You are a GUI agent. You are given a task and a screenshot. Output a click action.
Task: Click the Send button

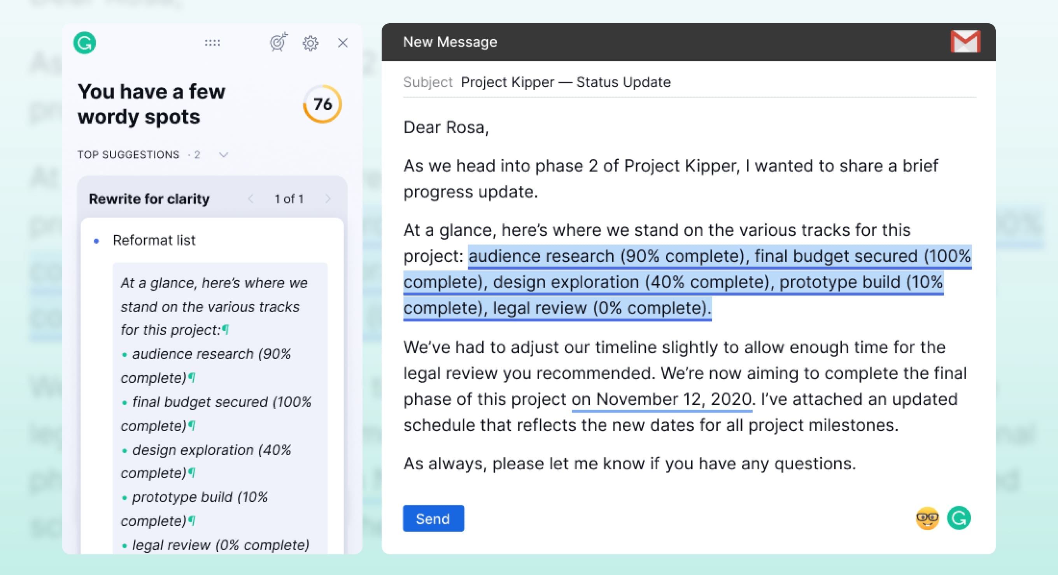[433, 518]
